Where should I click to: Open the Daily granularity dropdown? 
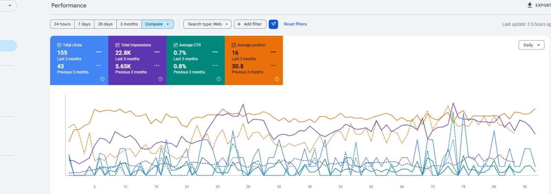(531, 45)
